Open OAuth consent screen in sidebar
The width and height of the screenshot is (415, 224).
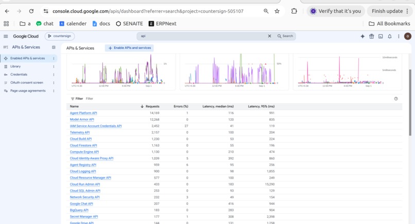click(x=26, y=82)
